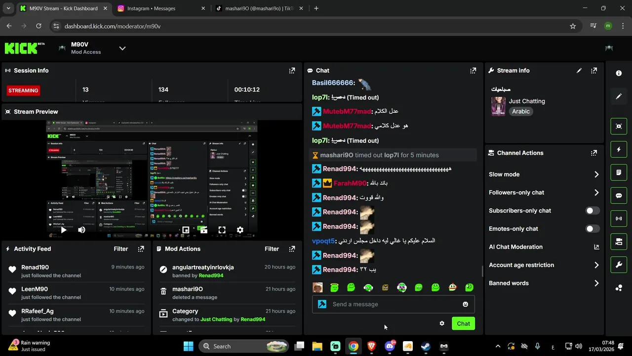632x356 pixels.
Task: Send message with the green Chat button
Action: point(463,323)
